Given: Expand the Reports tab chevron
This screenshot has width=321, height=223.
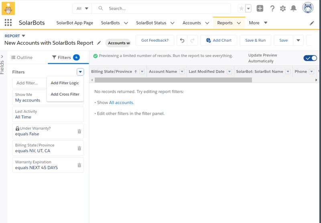Looking at the screenshot, I should pos(239,23).
